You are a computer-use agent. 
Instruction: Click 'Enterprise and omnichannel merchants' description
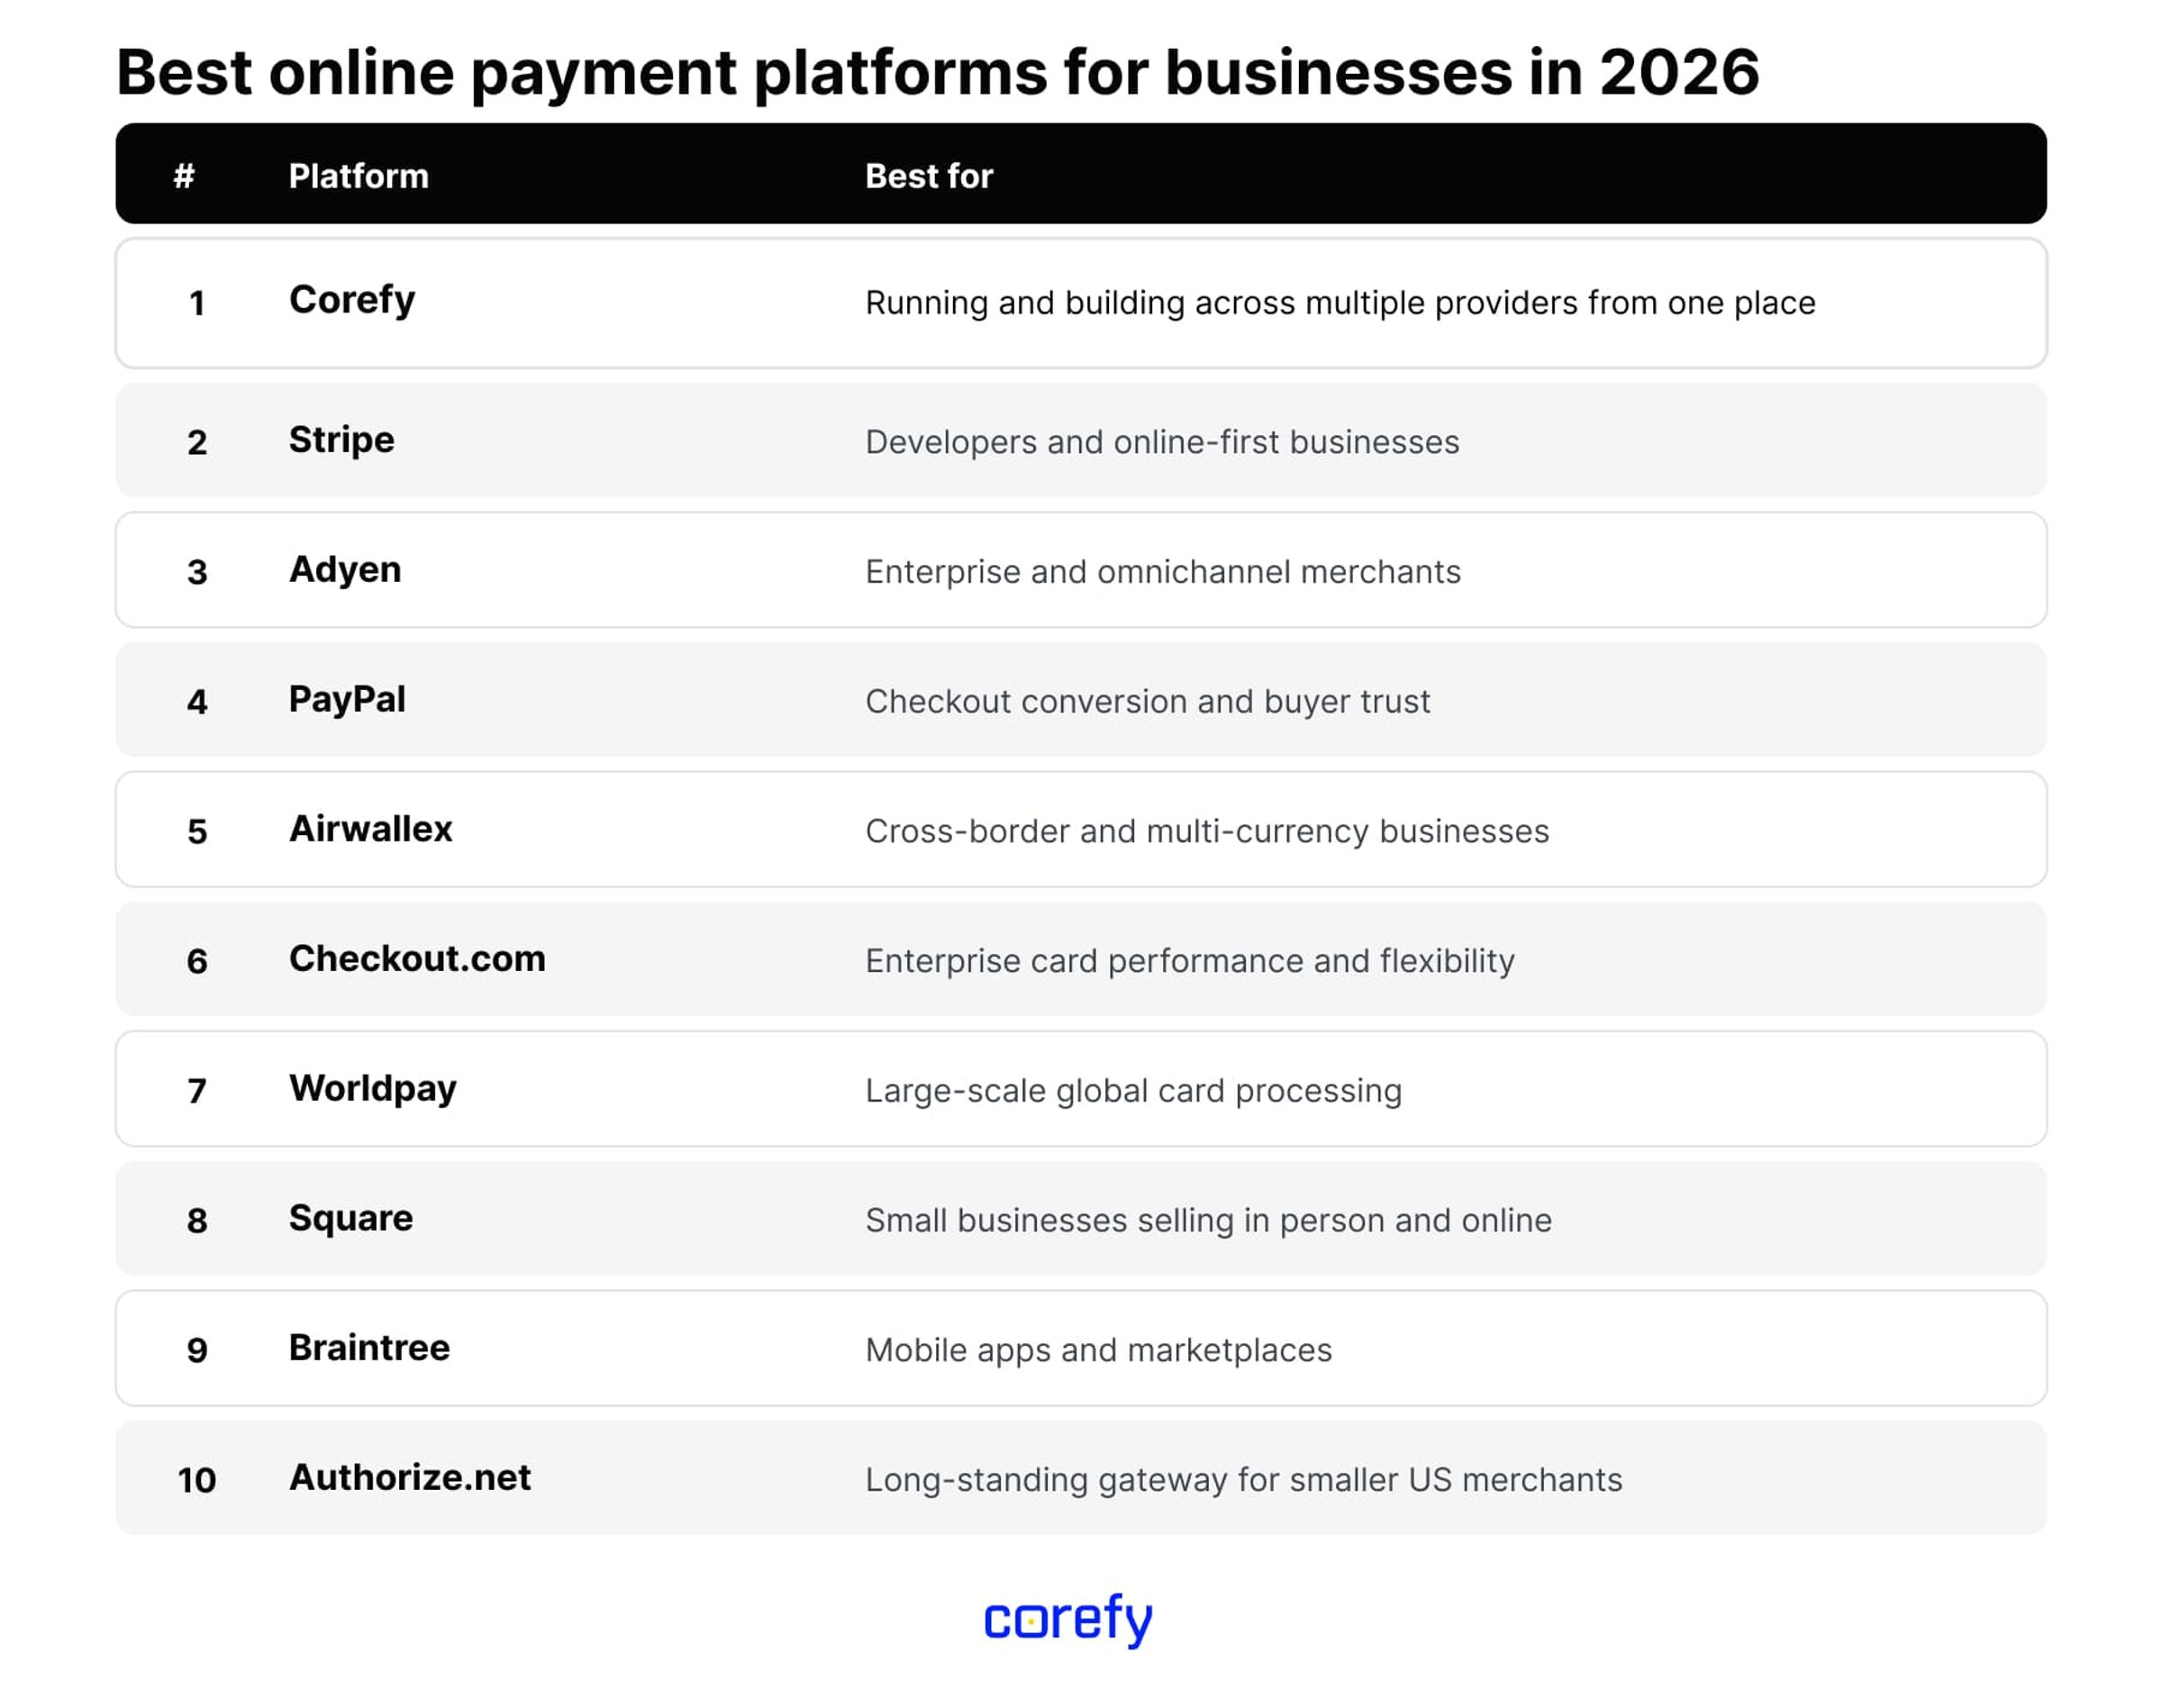[1163, 572]
